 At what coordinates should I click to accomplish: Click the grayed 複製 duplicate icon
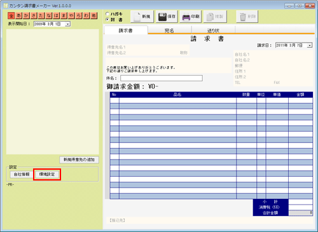[215, 17]
